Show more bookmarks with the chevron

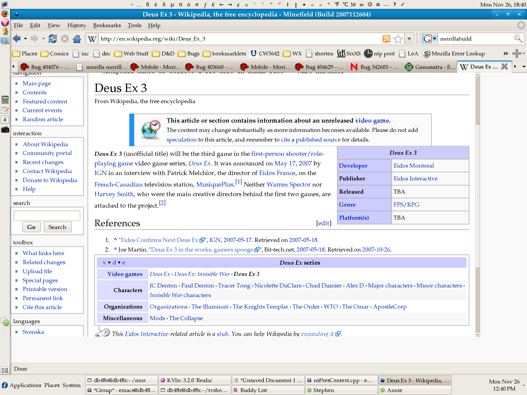(506, 53)
